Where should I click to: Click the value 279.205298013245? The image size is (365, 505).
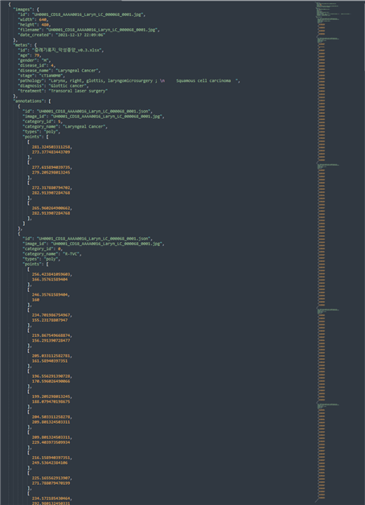[x=51, y=173]
